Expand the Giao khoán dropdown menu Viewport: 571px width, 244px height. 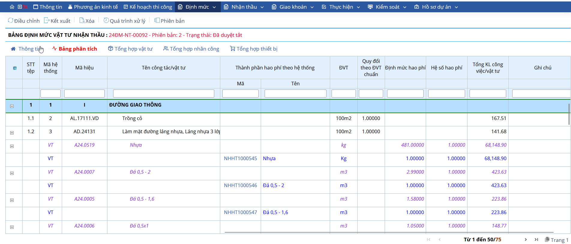click(293, 7)
